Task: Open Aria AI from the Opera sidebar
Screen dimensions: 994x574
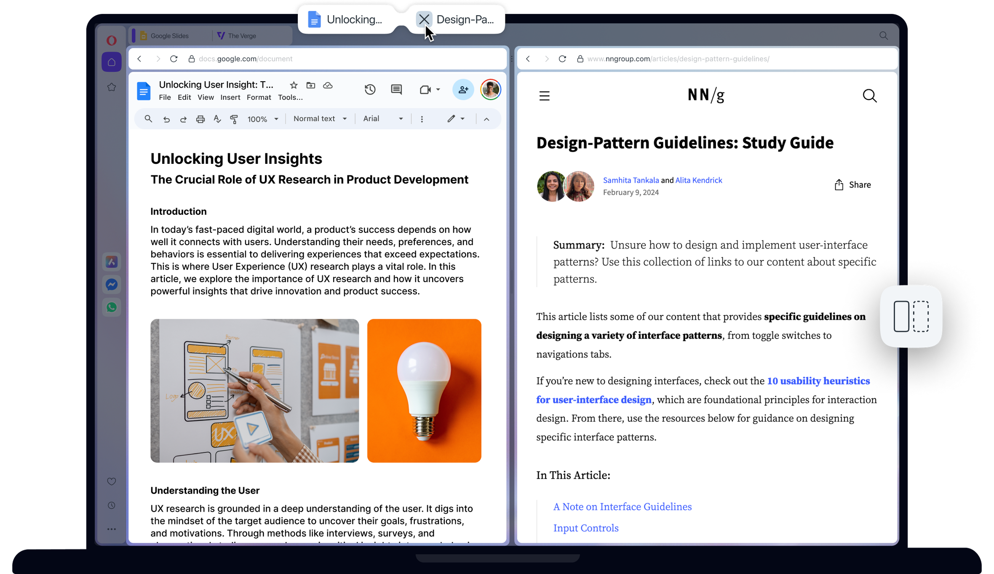Action: (x=111, y=262)
